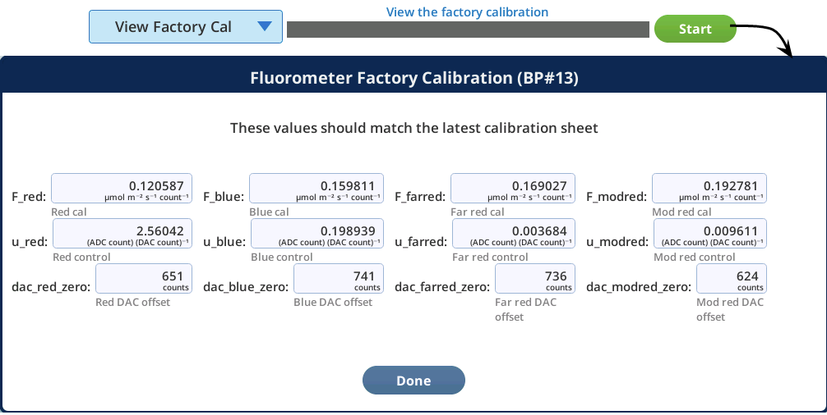Select the F_modred calibration value field
This screenshot has height=415, width=827.
pyautogui.click(x=709, y=189)
